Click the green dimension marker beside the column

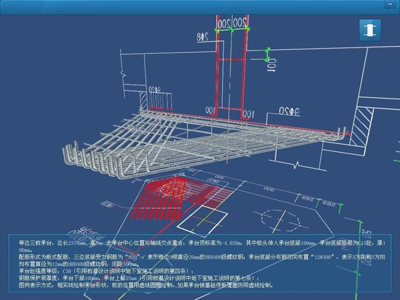click(267, 51)
